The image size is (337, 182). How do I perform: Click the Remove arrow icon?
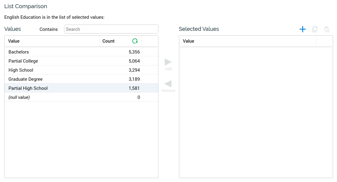click(168, 84)
